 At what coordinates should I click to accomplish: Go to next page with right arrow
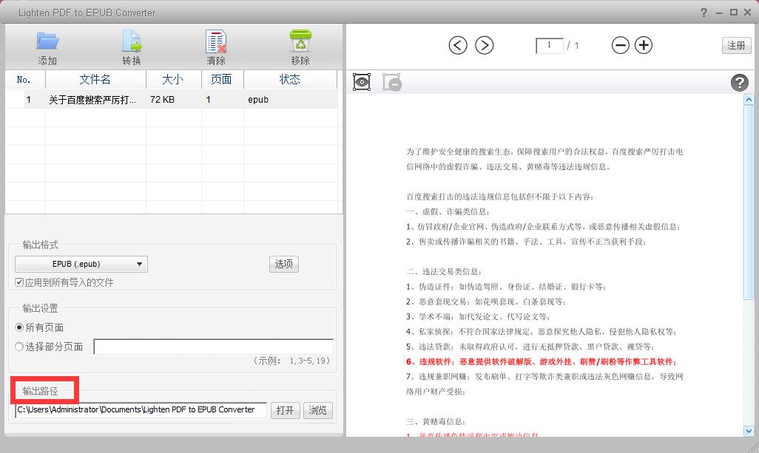(484, 45)
